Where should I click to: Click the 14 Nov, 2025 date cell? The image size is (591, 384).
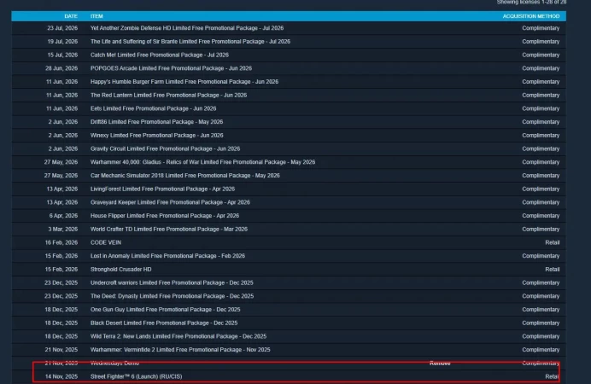(x=61, y=376)
